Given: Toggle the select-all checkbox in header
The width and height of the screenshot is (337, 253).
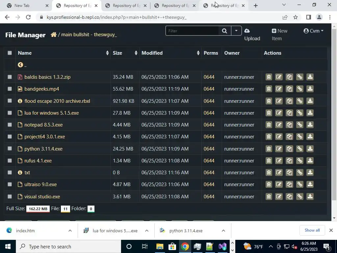Looking at the screenshot, I should tap(10, 53).
